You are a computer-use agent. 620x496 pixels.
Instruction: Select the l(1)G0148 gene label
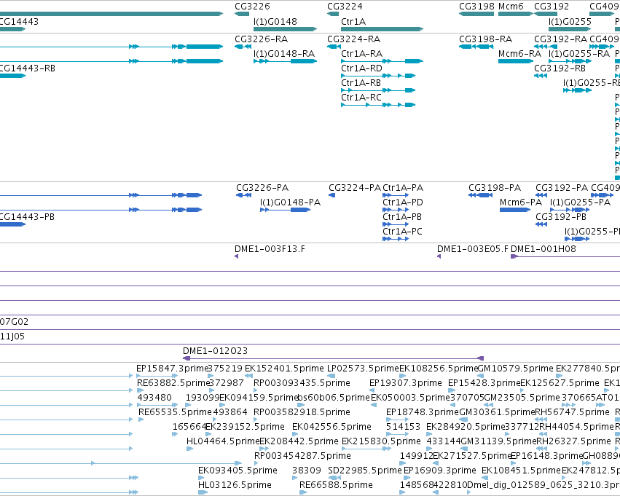(x=275, y=21)
